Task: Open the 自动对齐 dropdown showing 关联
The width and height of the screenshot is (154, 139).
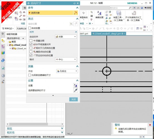Action: click(66, 37)
